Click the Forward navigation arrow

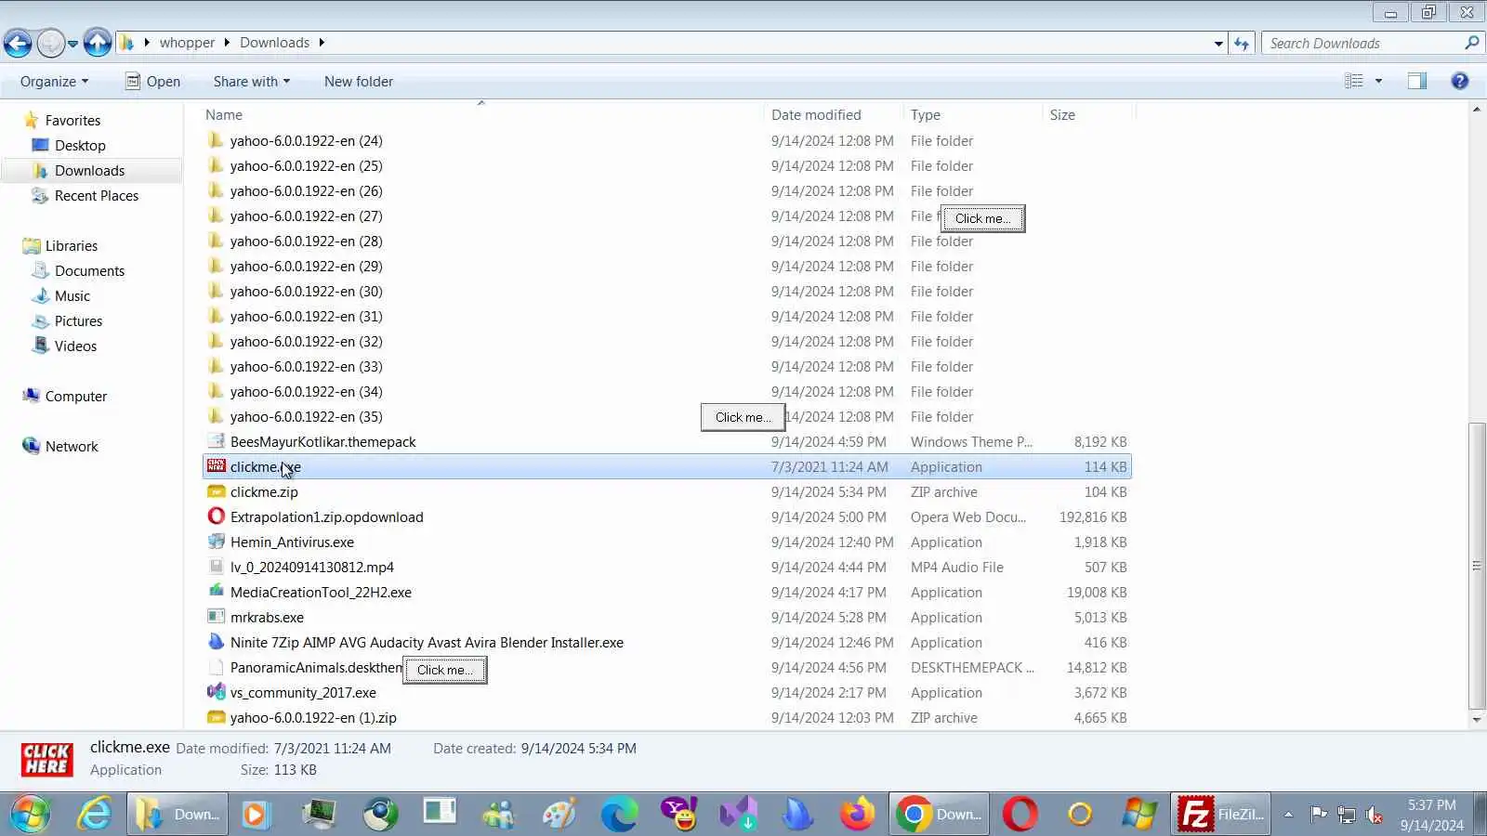pyautogui.click(x=50, y=43)
